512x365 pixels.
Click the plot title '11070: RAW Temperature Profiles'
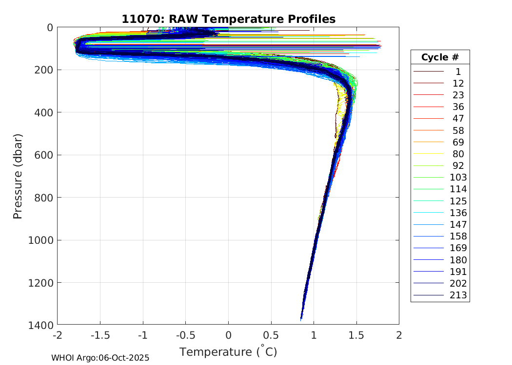pos(228,19)
